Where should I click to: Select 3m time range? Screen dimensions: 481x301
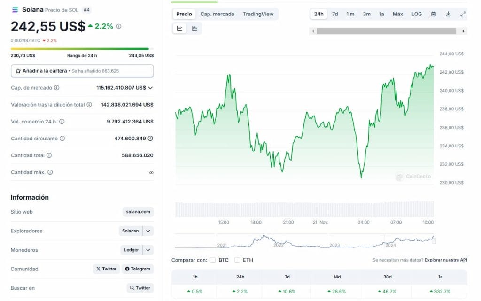point(366,14)
